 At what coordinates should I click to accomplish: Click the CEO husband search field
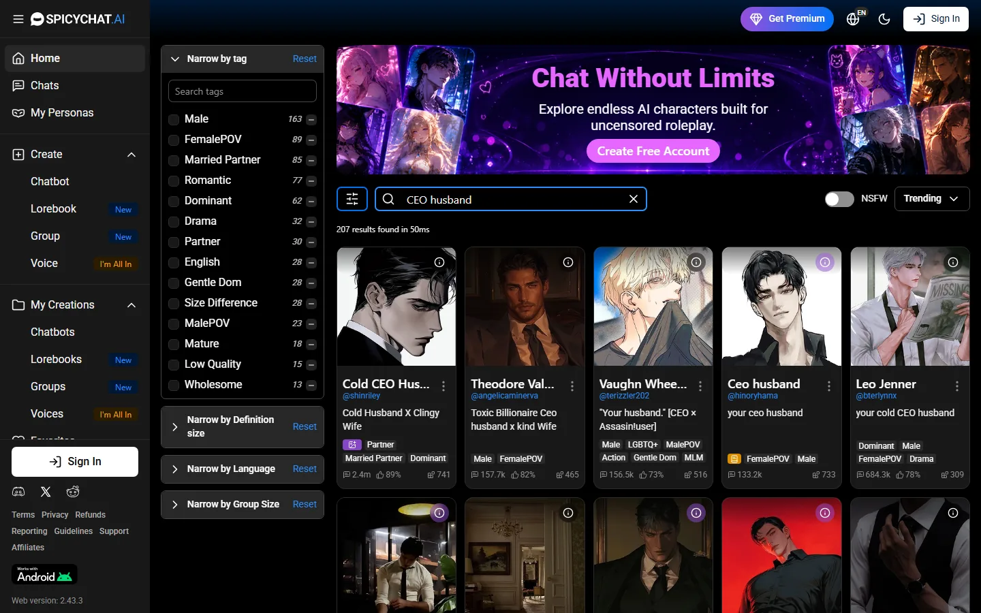pyautogui.click(x=511, y=199)
